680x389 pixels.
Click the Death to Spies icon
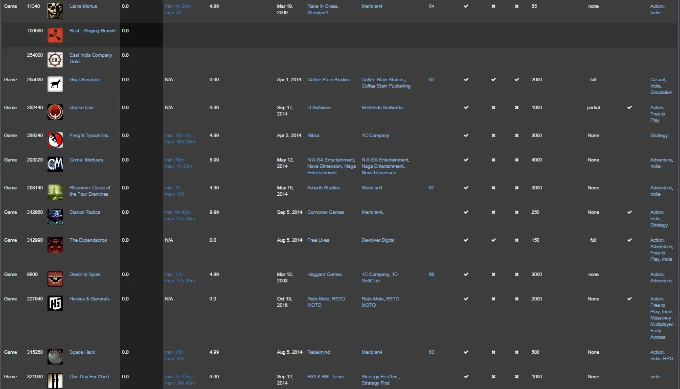[x=55, y=279]
